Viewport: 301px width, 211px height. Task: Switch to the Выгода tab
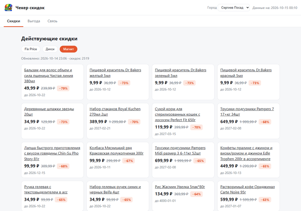(34, 21)
